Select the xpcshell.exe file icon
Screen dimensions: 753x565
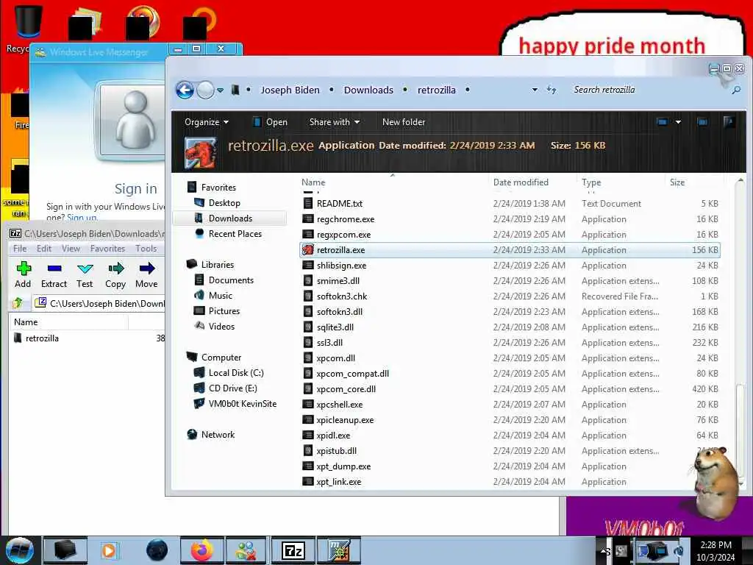308,405
